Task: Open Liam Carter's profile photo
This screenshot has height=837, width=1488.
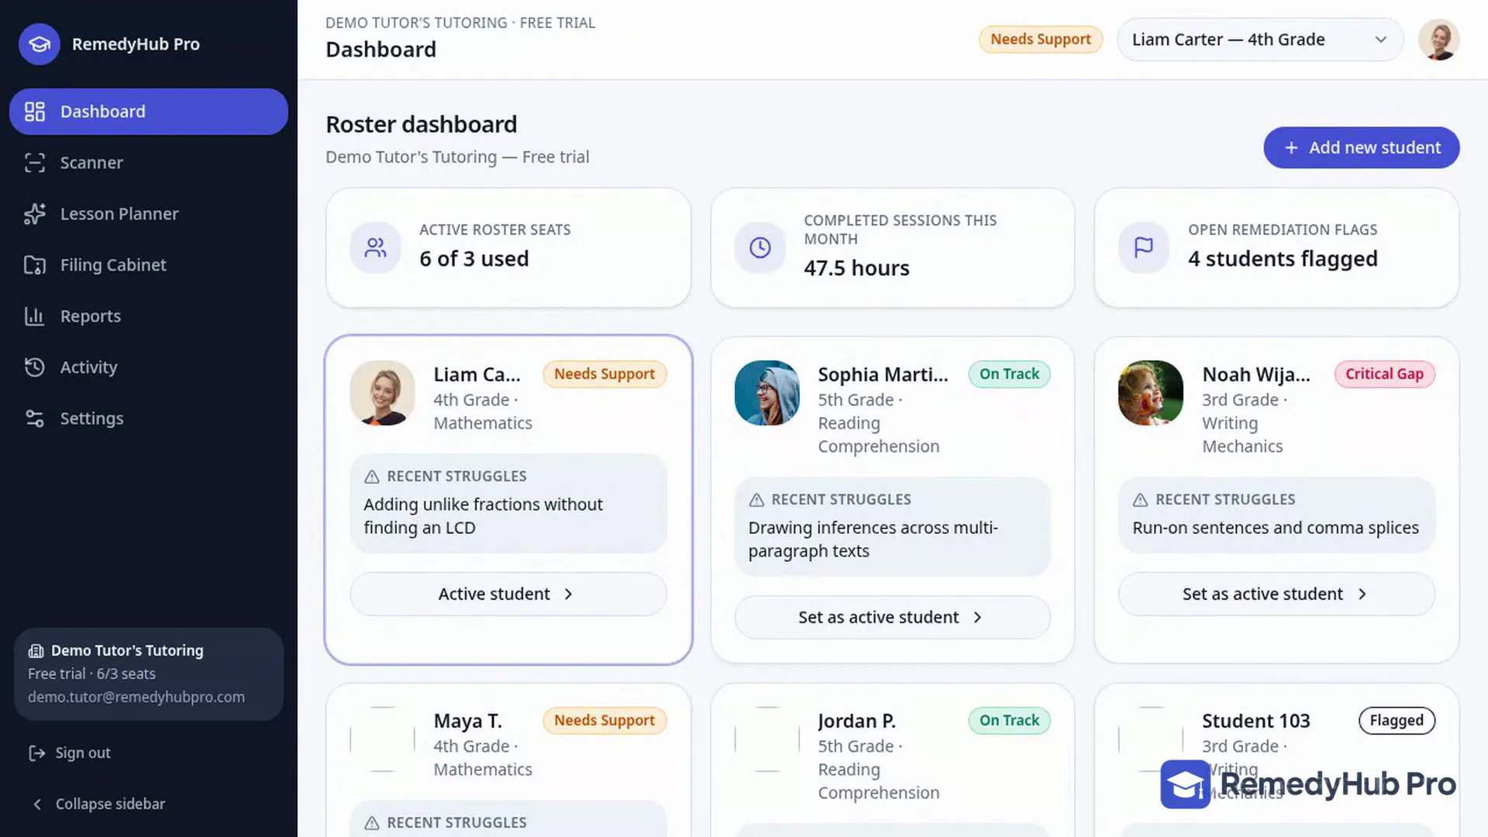Action: pos(382,393)
